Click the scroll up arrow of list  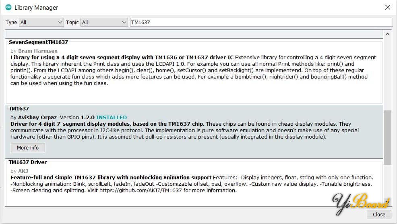pos(387,34)
